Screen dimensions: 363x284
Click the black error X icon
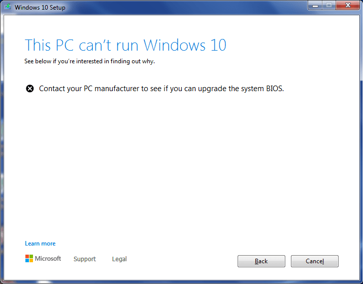point(29,89)
